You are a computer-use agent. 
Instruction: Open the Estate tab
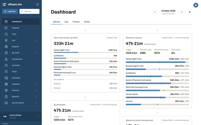pyautogui.click(x=87, y=22)
